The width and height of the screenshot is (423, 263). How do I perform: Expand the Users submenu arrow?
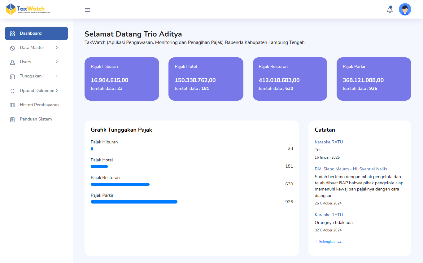[x=57, y=62]
